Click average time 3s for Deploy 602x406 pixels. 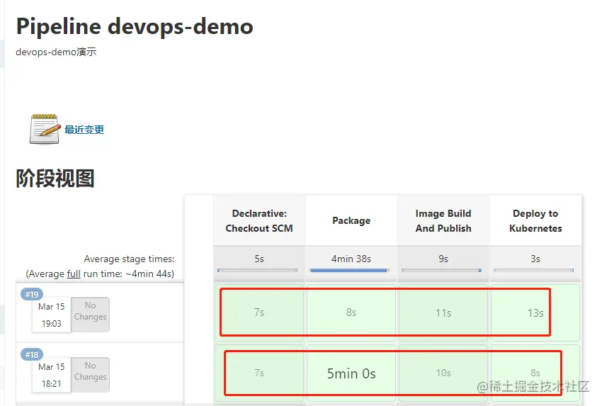pyautogui.click(x=535, y=259)
